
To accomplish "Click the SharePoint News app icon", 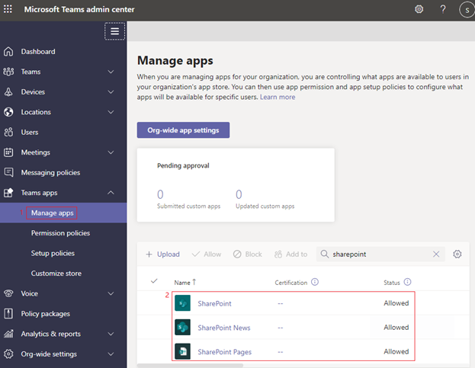I will coord(183,327).
